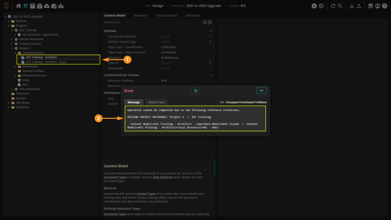The image size is (391, 220).
Task: Switch to the Advanced tab
Action: [192, 16]
